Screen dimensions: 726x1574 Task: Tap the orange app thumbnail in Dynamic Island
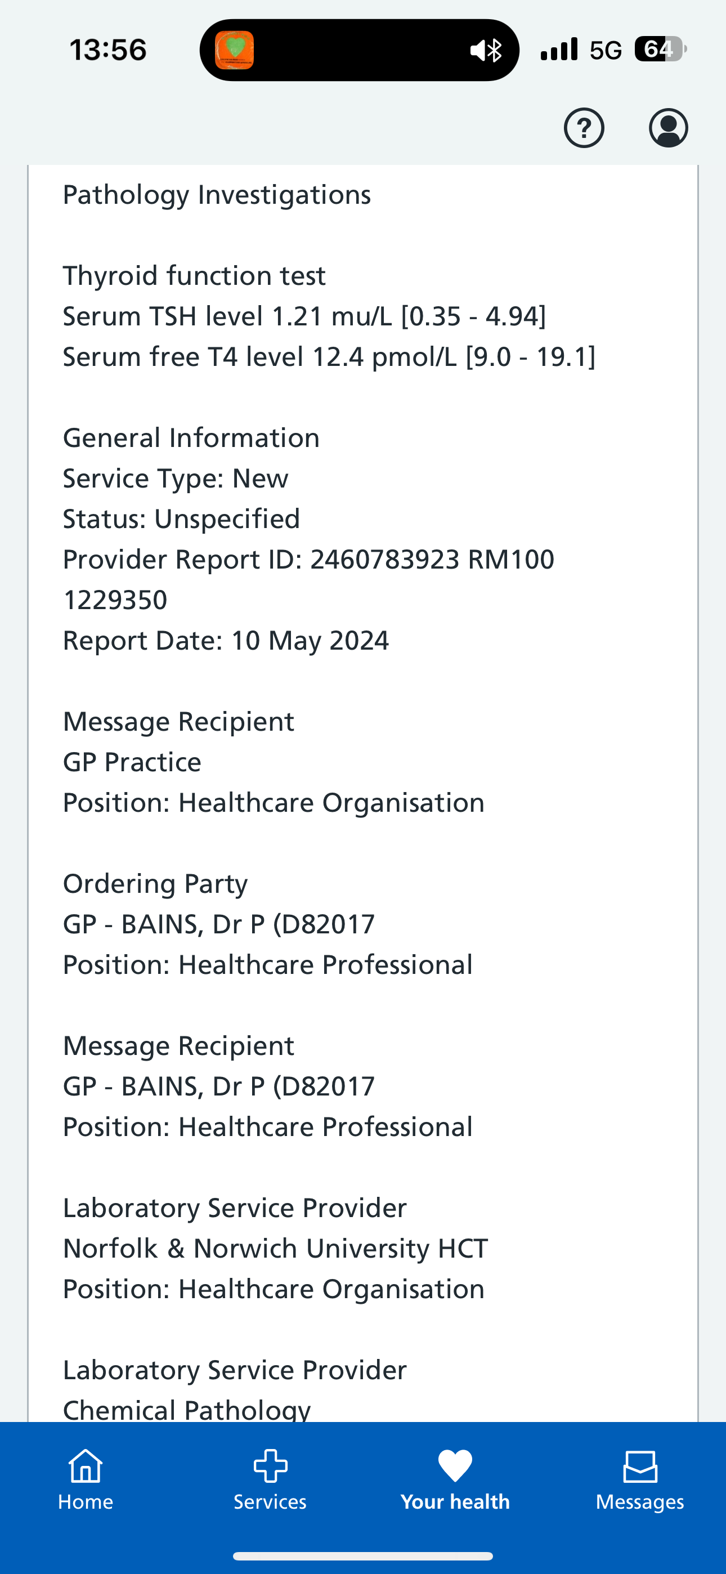click(235, 50)
